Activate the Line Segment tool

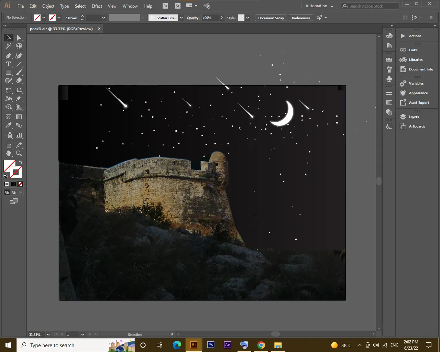tap(19, 64)
